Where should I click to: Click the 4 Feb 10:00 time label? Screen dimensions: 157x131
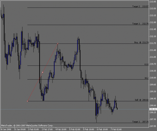coord(61,129)
